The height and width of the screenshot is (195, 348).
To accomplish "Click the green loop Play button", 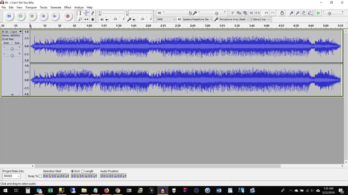I will click(20, 16).
